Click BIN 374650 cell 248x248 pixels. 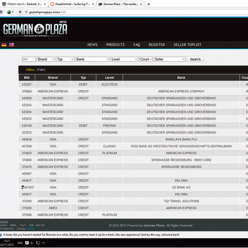(x=27, y=153)
